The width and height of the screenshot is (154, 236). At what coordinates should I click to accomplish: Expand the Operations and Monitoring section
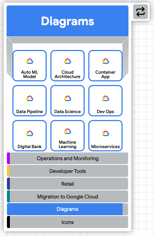68,158
